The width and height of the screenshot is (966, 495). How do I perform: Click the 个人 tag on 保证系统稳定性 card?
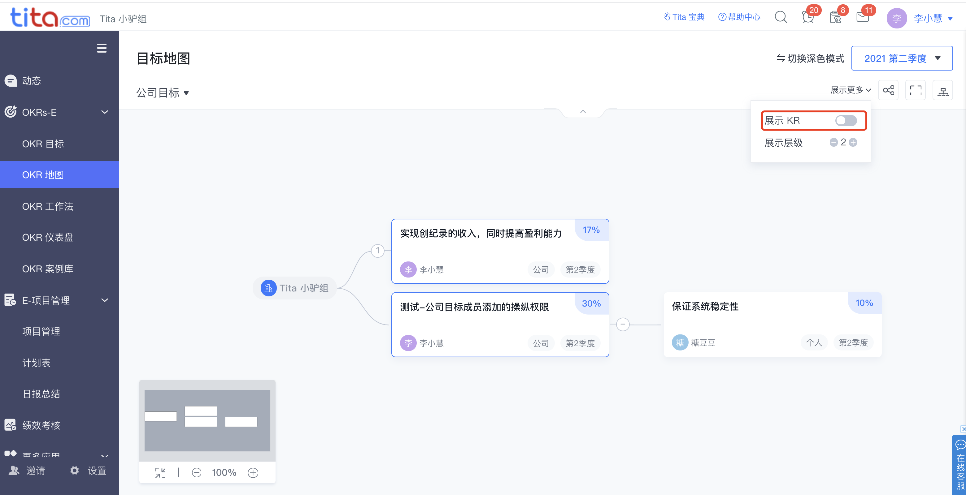point(814,342)
